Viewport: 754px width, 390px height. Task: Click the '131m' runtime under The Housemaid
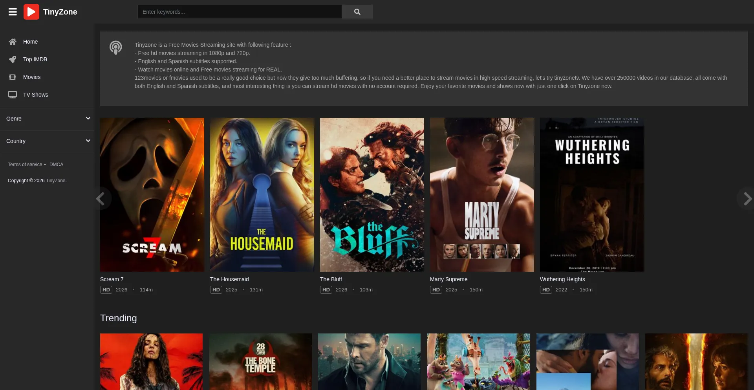coord(256,290)
